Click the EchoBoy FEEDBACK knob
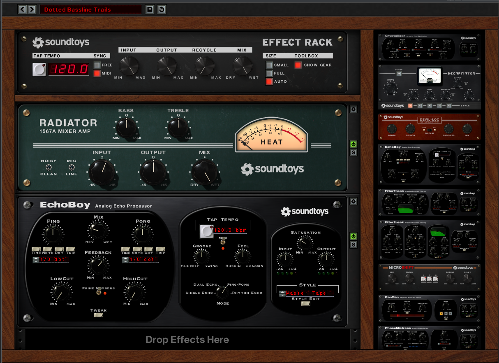Screen dimensions: 499x363 (x=98, y=265)
